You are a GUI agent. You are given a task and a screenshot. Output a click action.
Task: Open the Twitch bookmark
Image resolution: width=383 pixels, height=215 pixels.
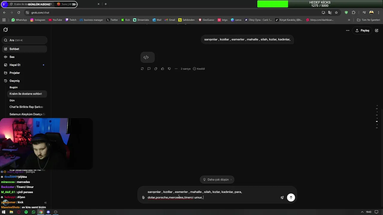click(x=71, y=20)
